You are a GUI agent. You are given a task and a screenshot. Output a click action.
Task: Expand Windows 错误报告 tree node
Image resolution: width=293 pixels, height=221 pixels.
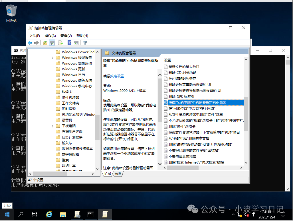53,58
